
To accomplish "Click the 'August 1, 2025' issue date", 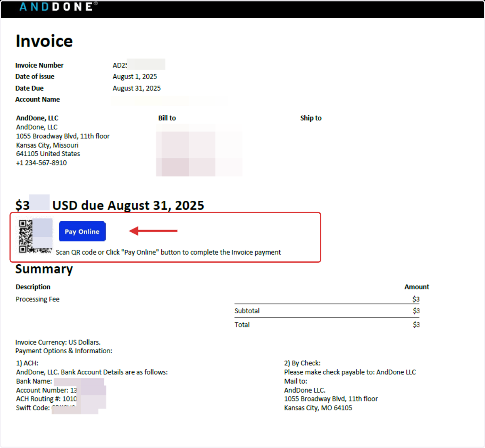I will point(135,76).
